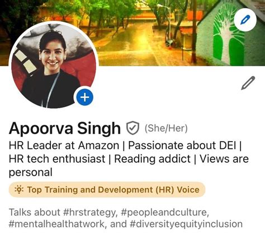Tap the blue plus icon on profile photo
This screenshot has width=265, height=235.
point(85,97)
